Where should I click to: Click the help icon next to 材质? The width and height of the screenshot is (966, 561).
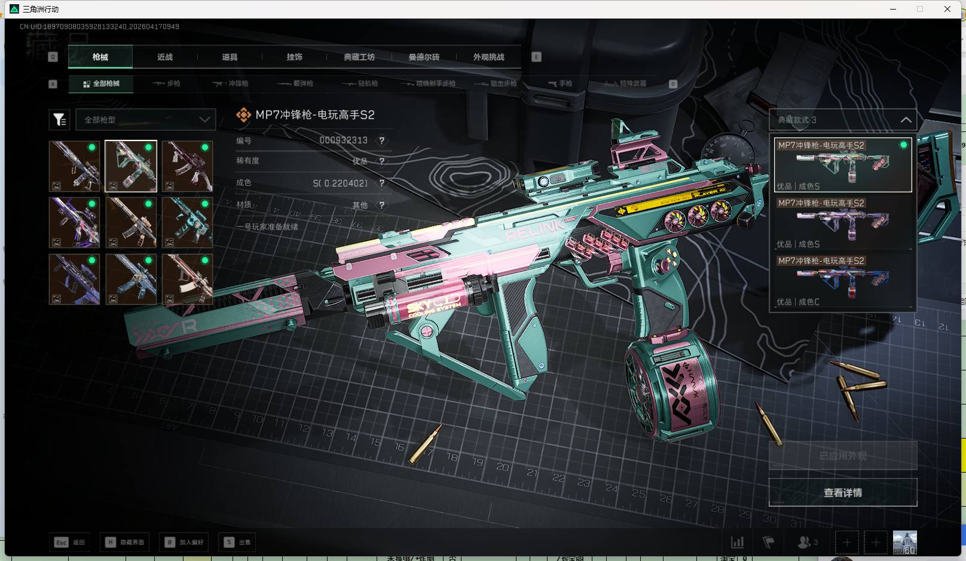pyautogui.click(x=381, y=206)
